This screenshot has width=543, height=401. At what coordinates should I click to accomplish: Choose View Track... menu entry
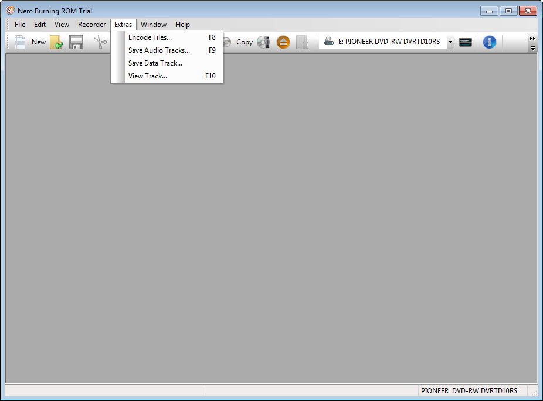point(167,76)
